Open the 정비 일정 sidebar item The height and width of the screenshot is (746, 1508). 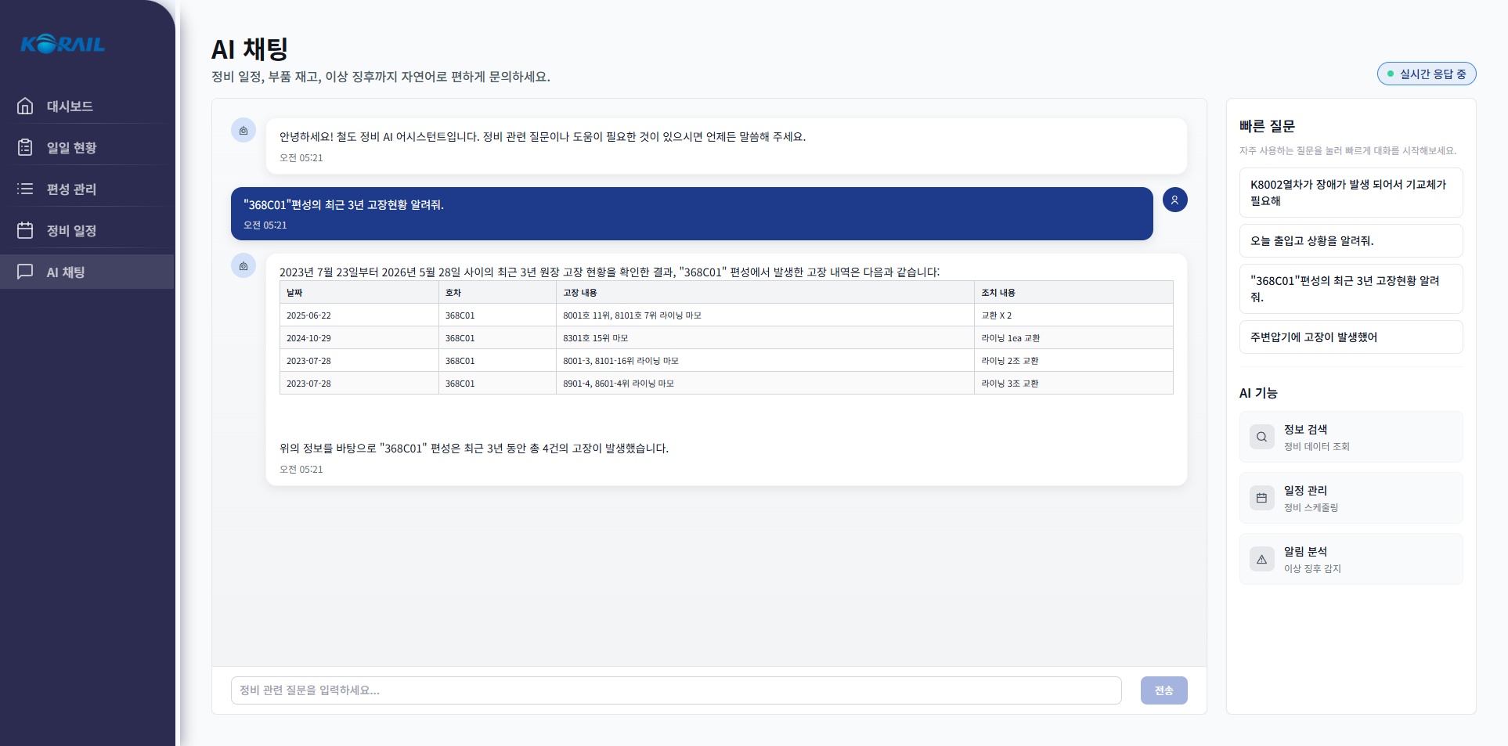[87, 230]
